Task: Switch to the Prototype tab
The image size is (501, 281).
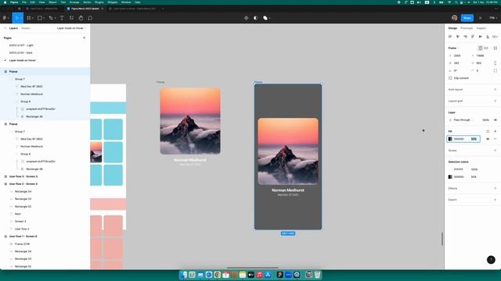Action: [467, 28]
